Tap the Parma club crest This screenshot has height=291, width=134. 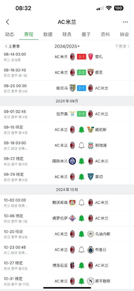[x=72, y=88]
